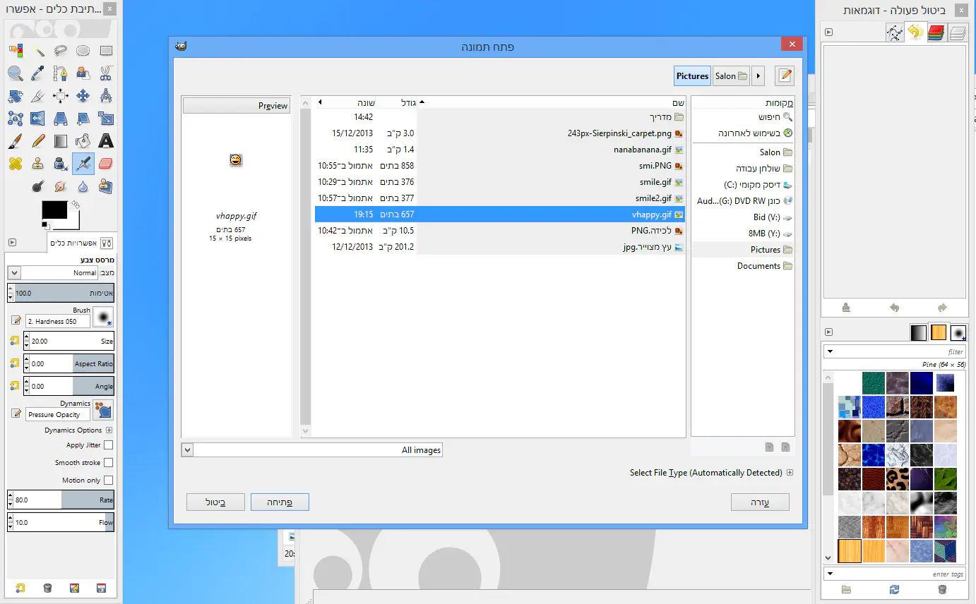Expand Select File Type section

pyautogui.click(x=790, y=473)
